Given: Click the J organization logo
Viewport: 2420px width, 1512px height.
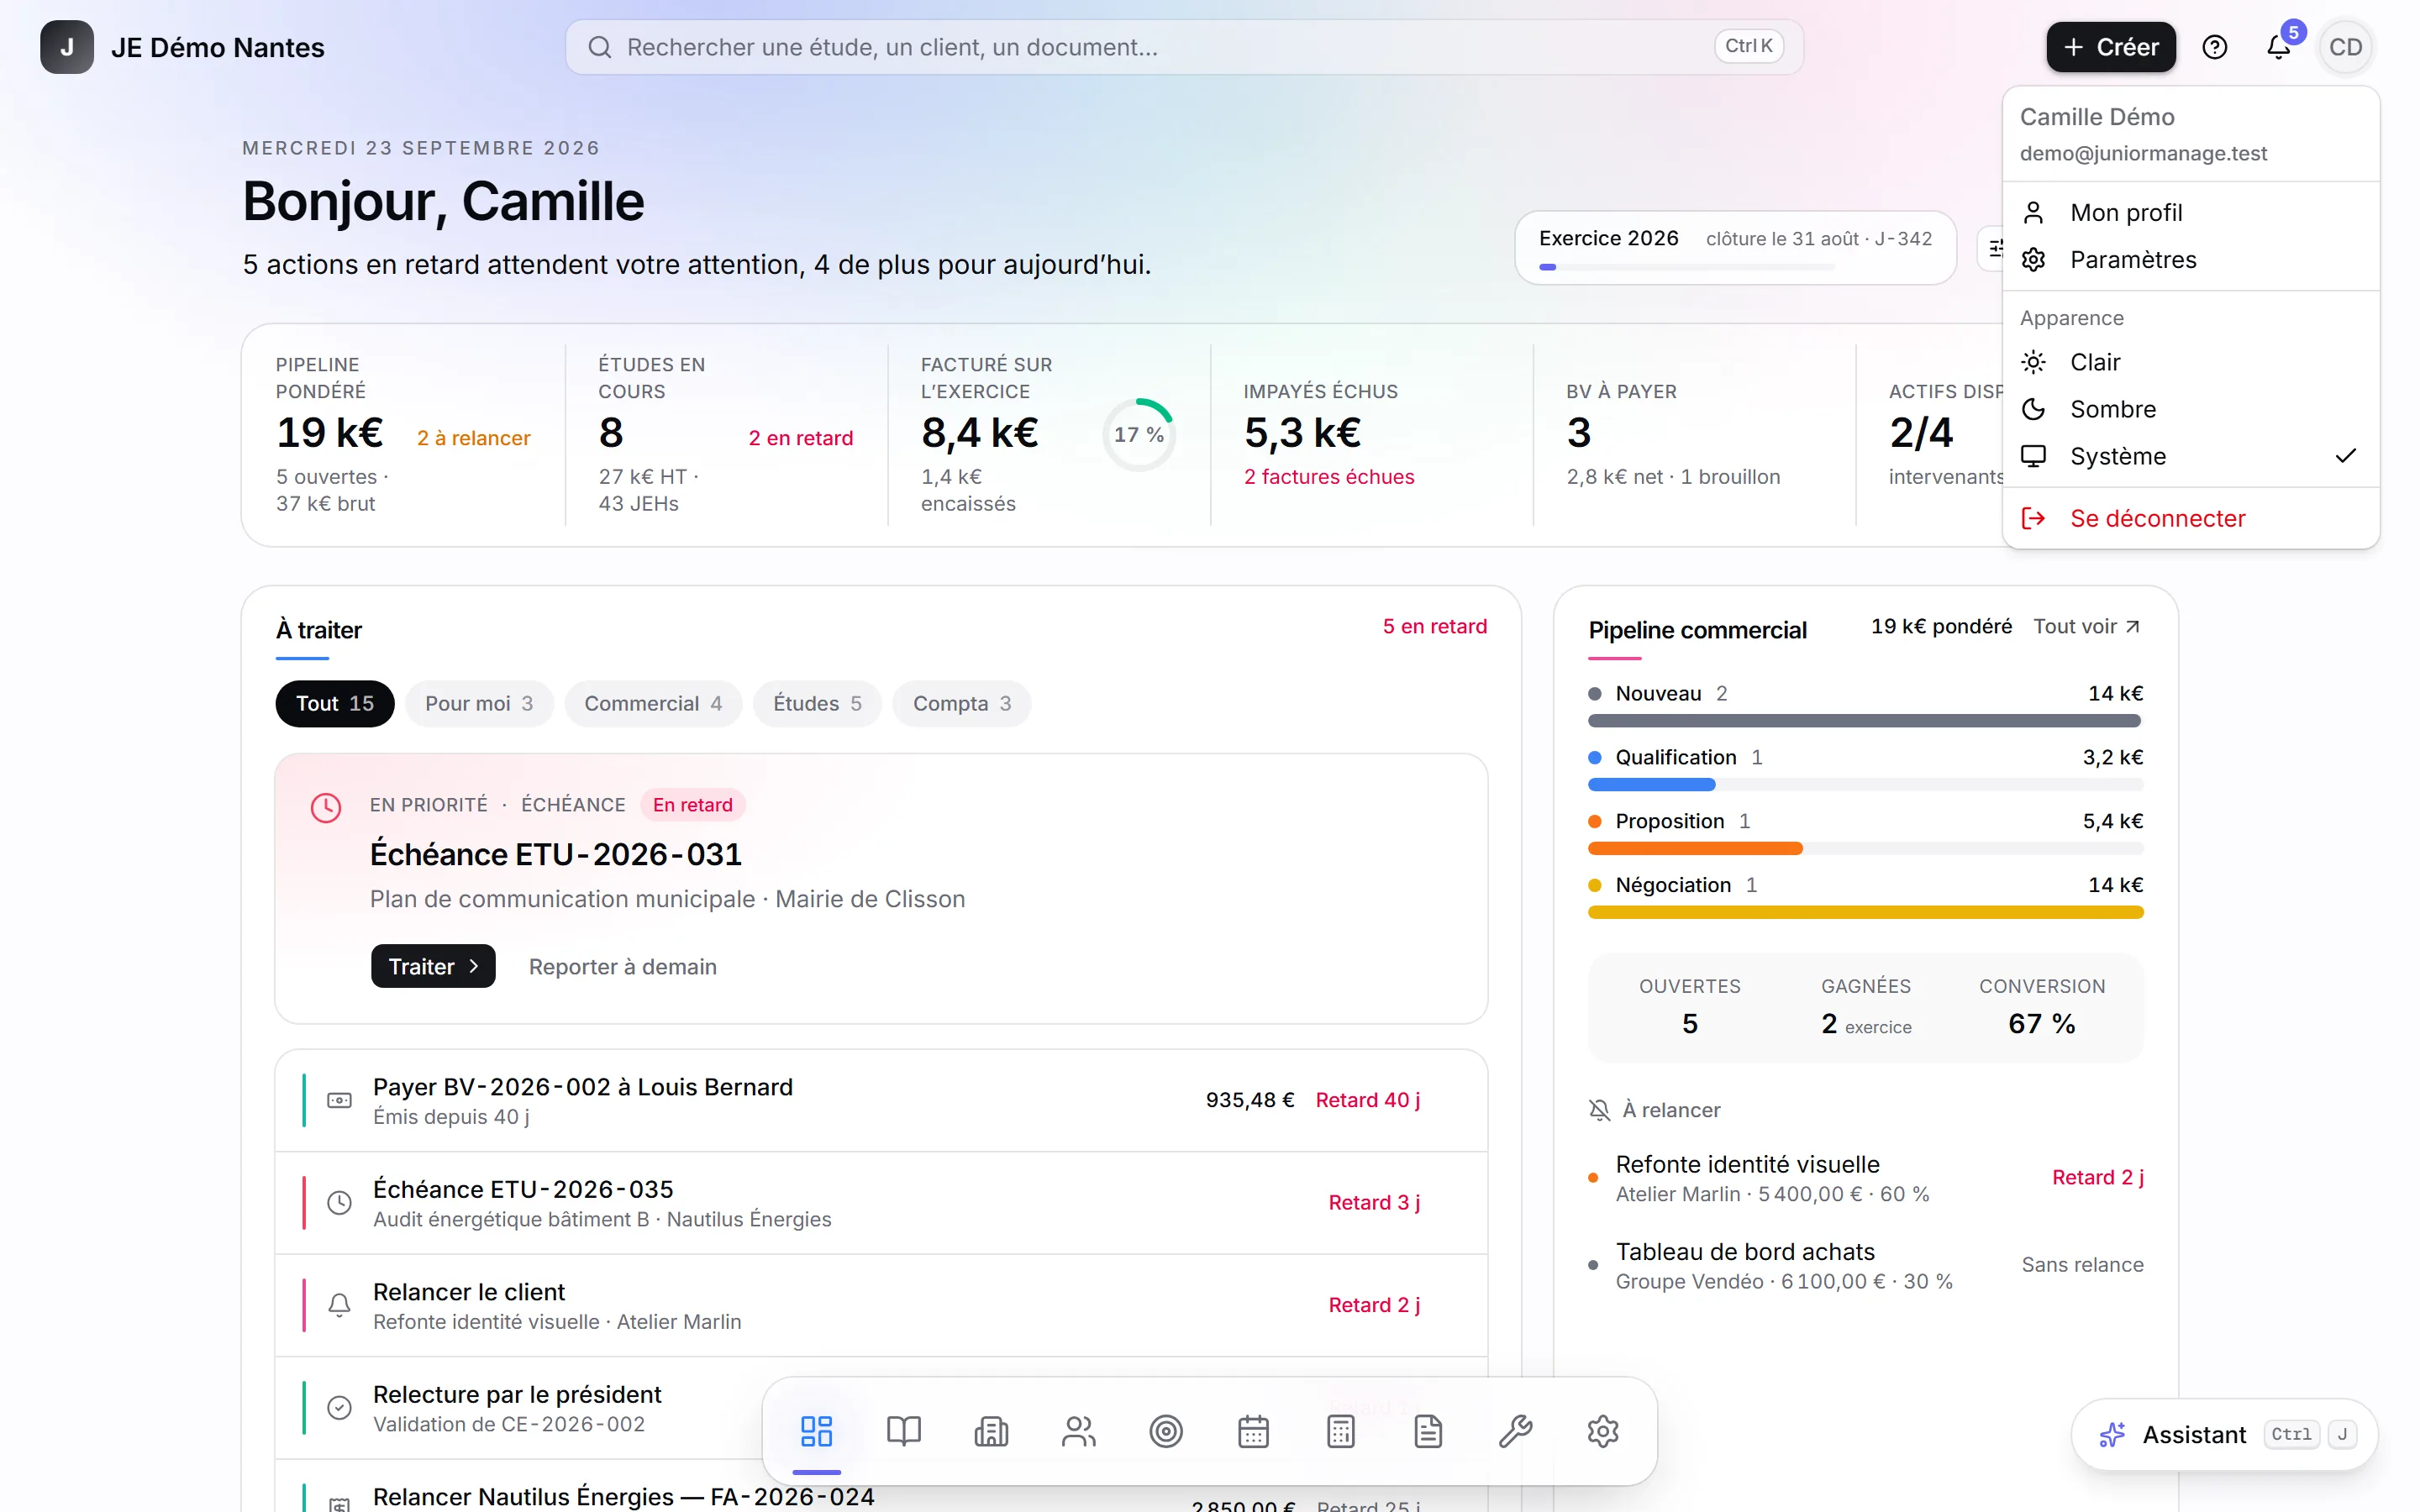Looking at the screenshot, I should point(67,47).
